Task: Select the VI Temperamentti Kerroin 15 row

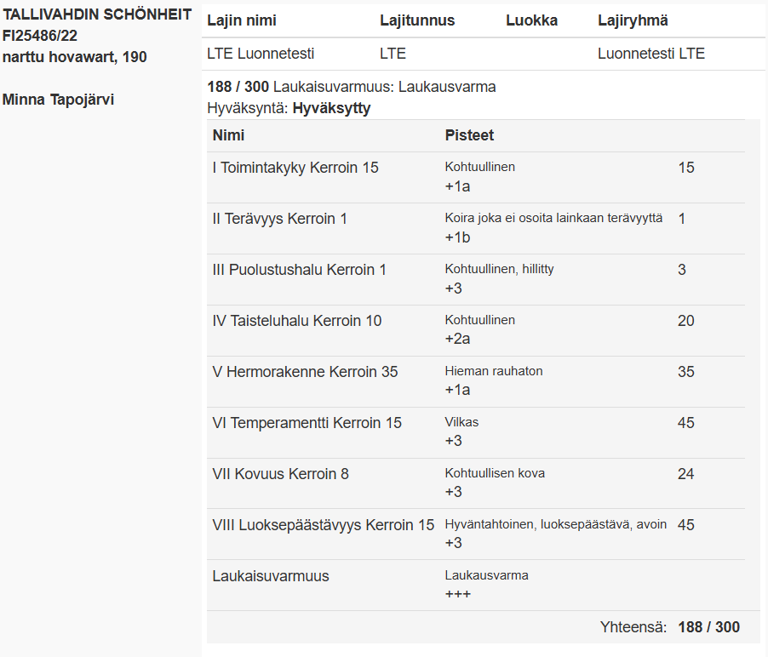Action: pos(476,433)
